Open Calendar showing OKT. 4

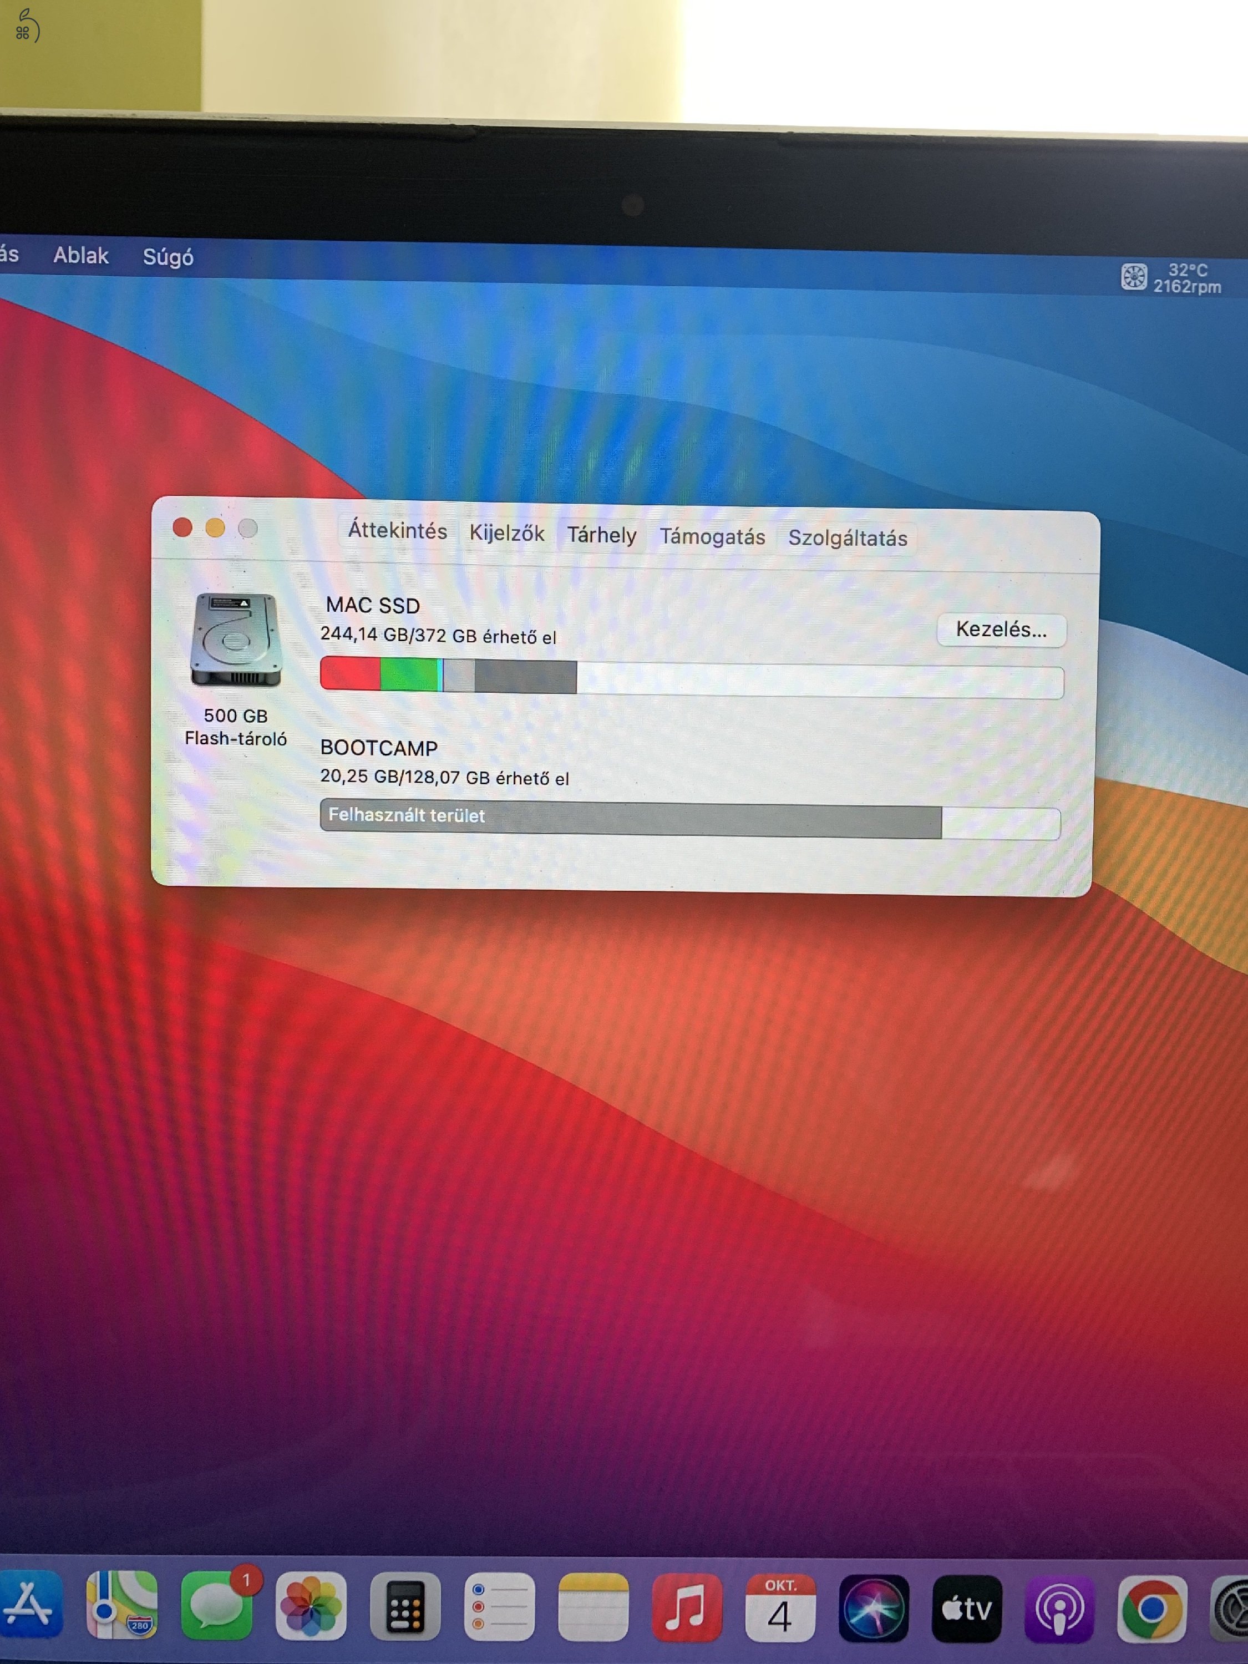[780, 1609]
